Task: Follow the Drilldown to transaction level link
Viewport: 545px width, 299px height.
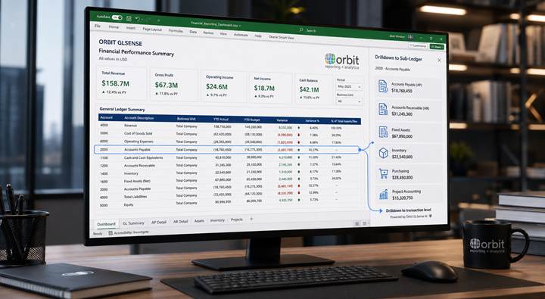Action: 409,210
